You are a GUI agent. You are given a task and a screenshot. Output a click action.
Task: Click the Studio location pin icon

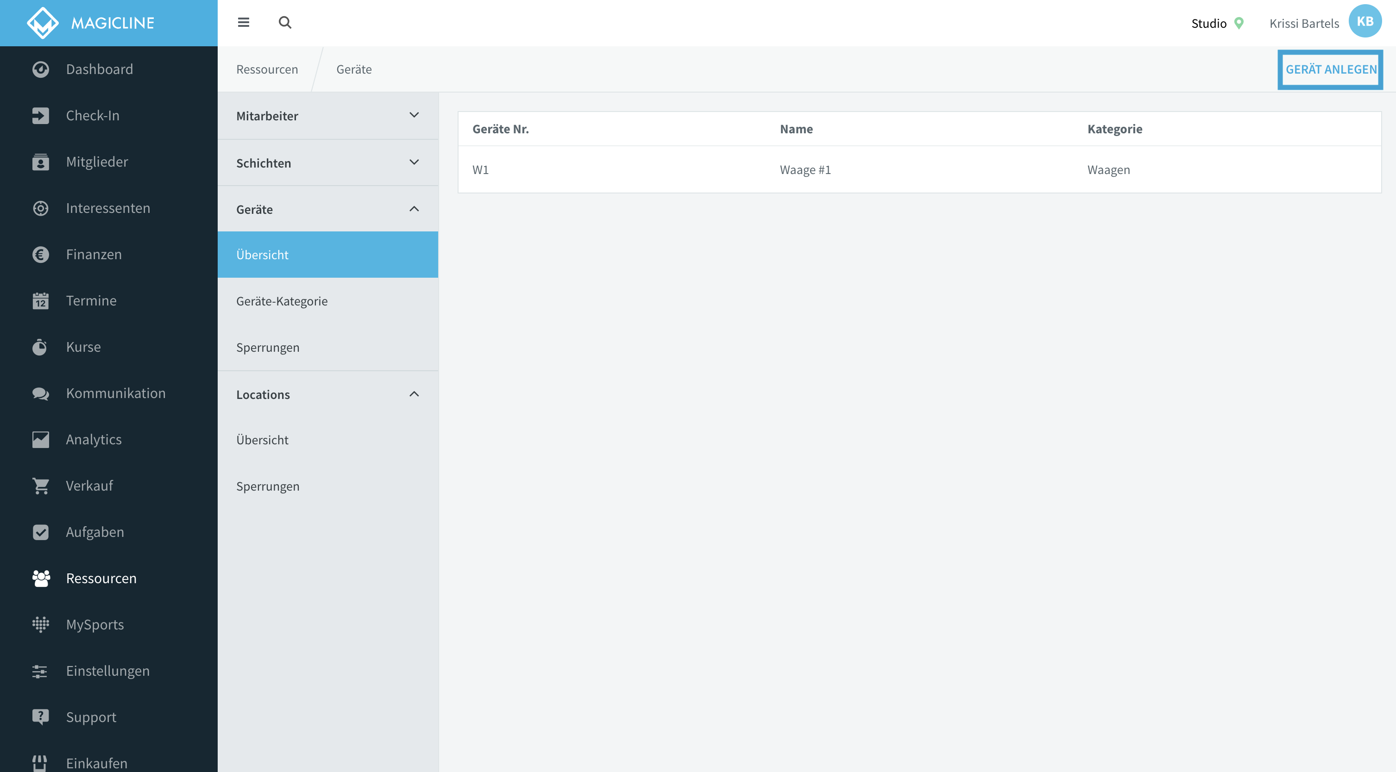[1239, 23]
